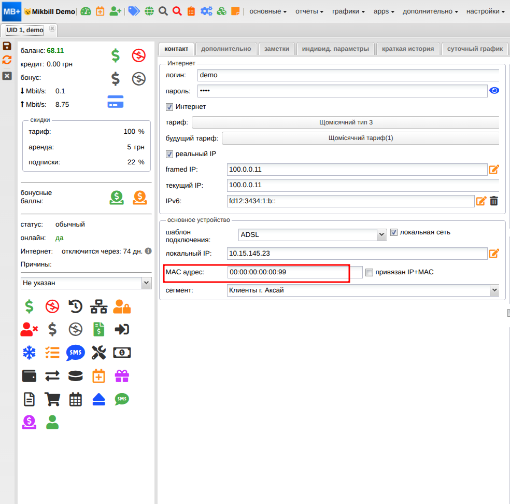
Task: Click the логин input field
Action: 348,75
